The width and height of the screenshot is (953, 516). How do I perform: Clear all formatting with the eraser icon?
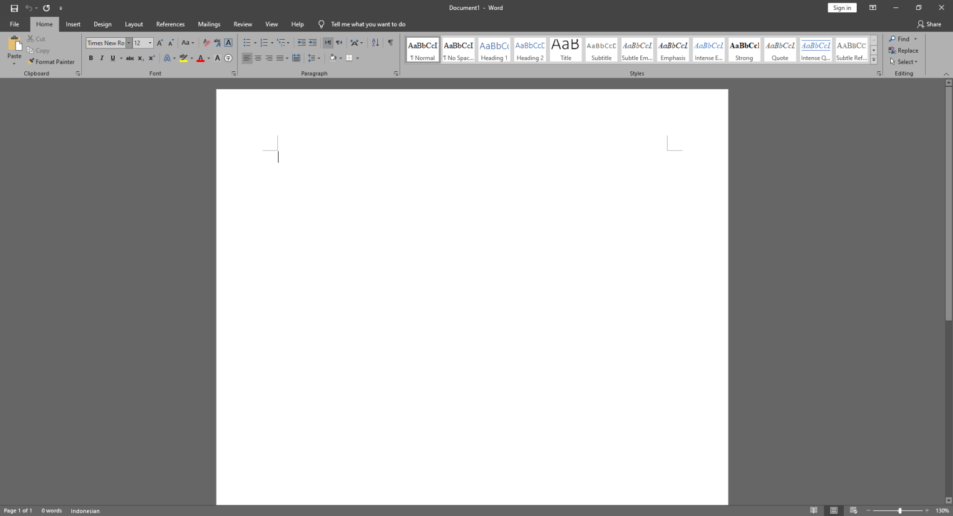click(207, 43)
